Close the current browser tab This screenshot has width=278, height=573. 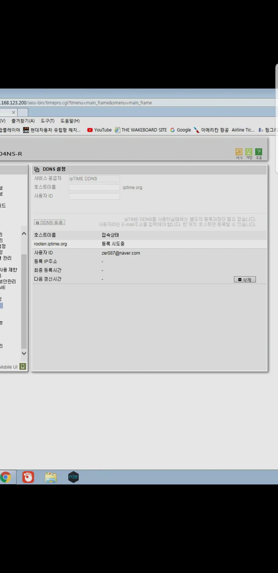[13, 112]
